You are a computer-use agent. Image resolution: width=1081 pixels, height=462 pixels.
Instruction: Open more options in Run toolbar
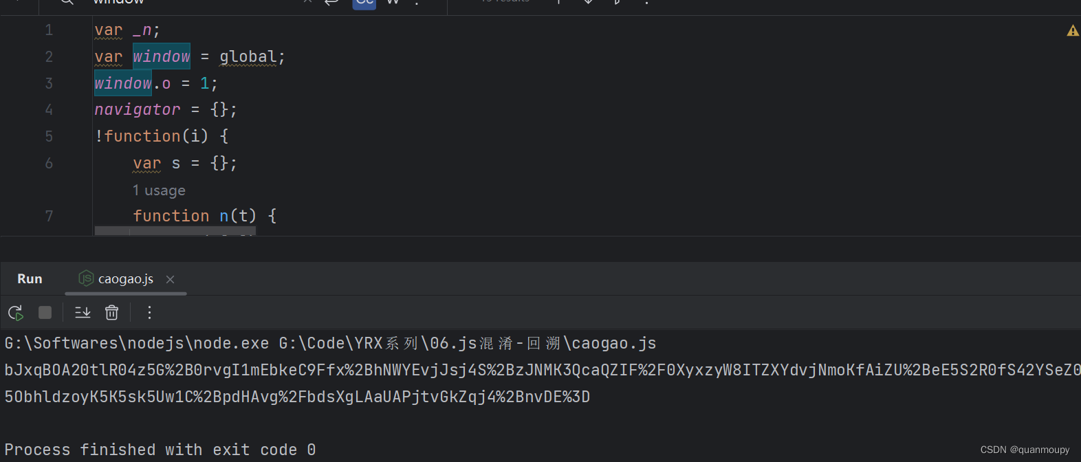(149, 313)
